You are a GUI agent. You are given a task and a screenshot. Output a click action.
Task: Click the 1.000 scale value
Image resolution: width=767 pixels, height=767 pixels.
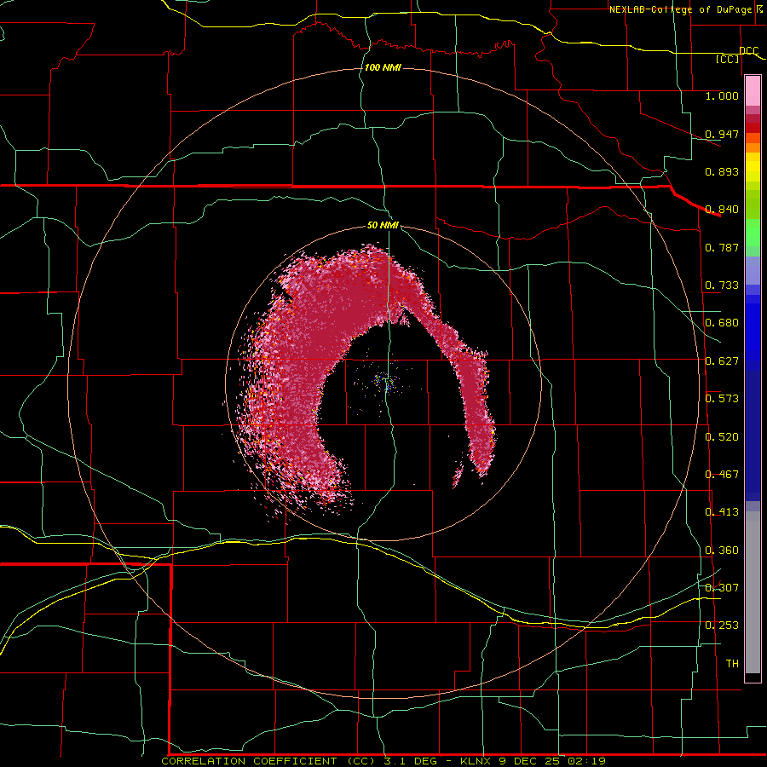722,95
